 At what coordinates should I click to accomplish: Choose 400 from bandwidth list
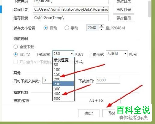[x=64, y=94]
